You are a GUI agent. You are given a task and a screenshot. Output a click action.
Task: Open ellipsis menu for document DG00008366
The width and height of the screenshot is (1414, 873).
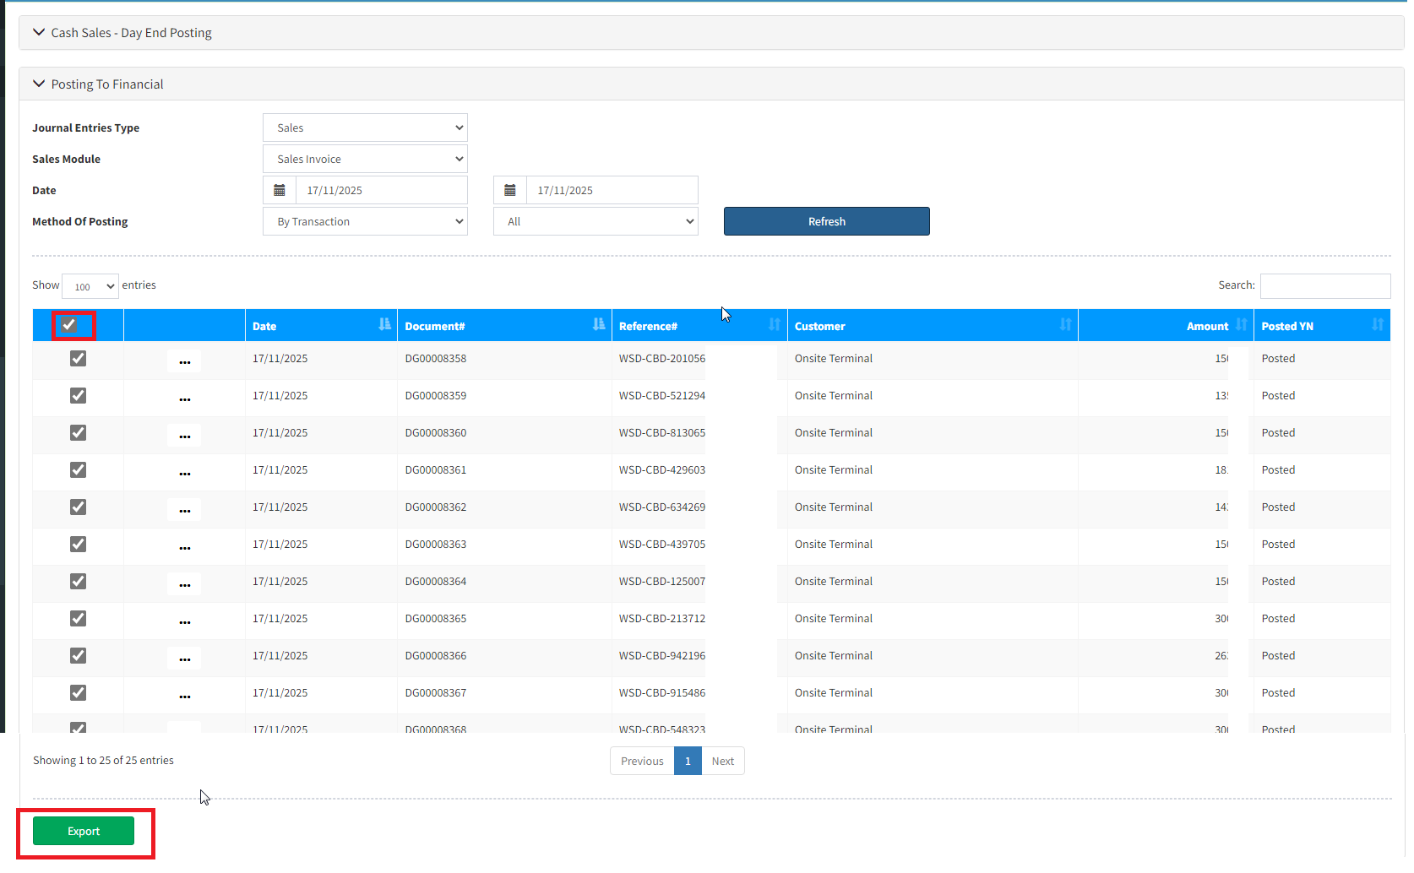184,658
